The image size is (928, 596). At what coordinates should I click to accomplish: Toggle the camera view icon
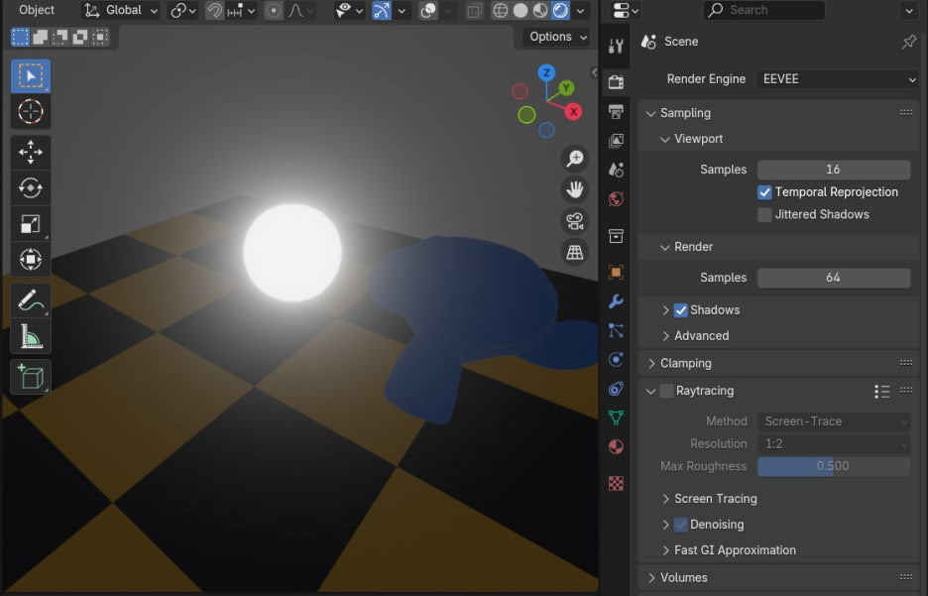coord(575,221)
